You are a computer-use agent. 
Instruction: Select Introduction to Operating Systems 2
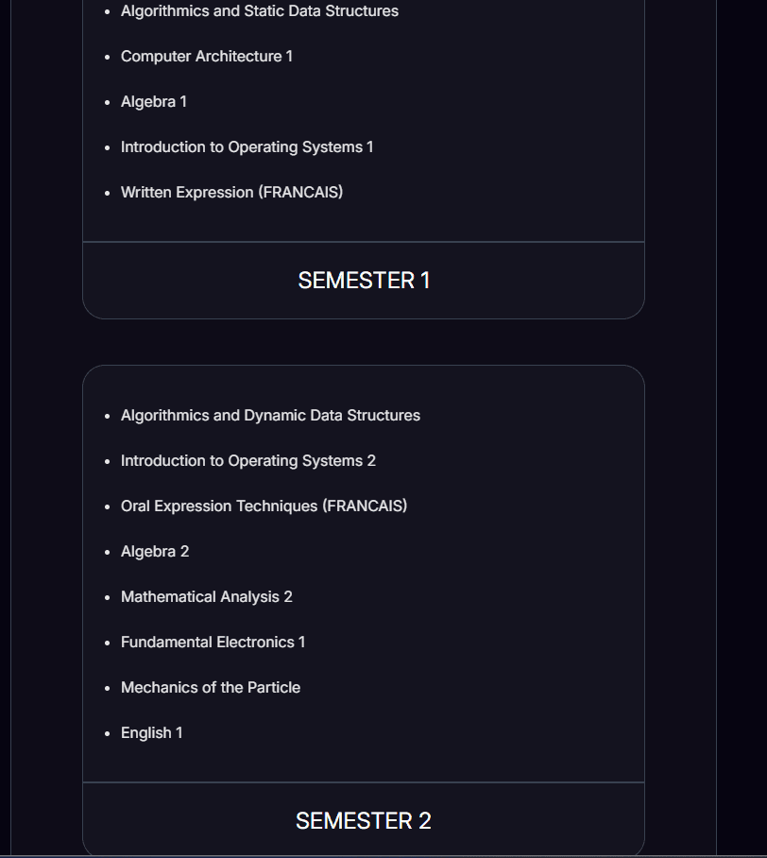248,461
